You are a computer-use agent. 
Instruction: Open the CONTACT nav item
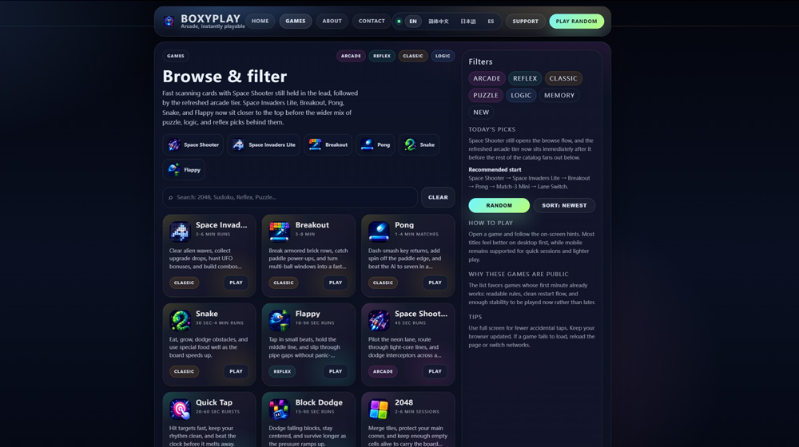click(372, 22)
